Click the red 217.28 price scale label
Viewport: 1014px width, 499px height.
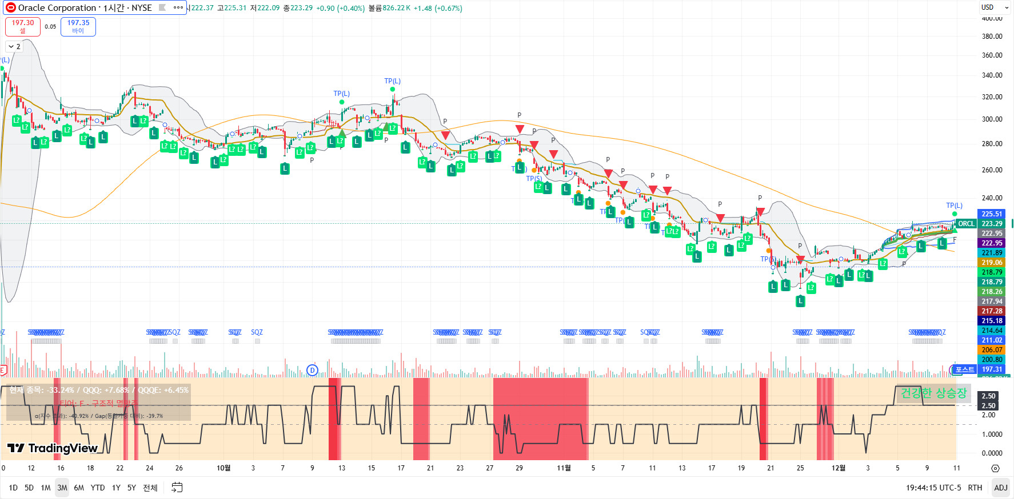tap(992, 311)
